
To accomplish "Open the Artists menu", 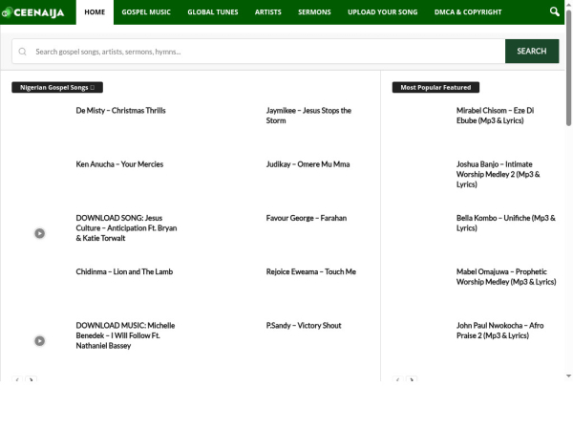I will click(x=267, y=12).
